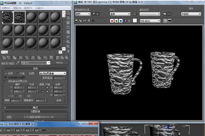Viewport: 205px width, 136px height.
Task: Enable the 使用真实世界比例 checkbox
Action: tap(5, 81)
